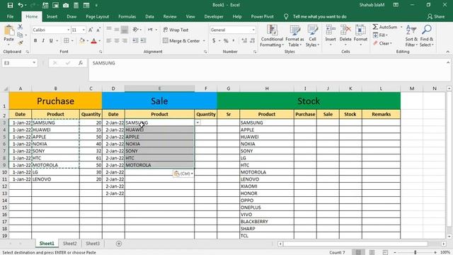Paste clipboard contents with the Paste button
Screen dimensions: 453x255
coord(9,35)
